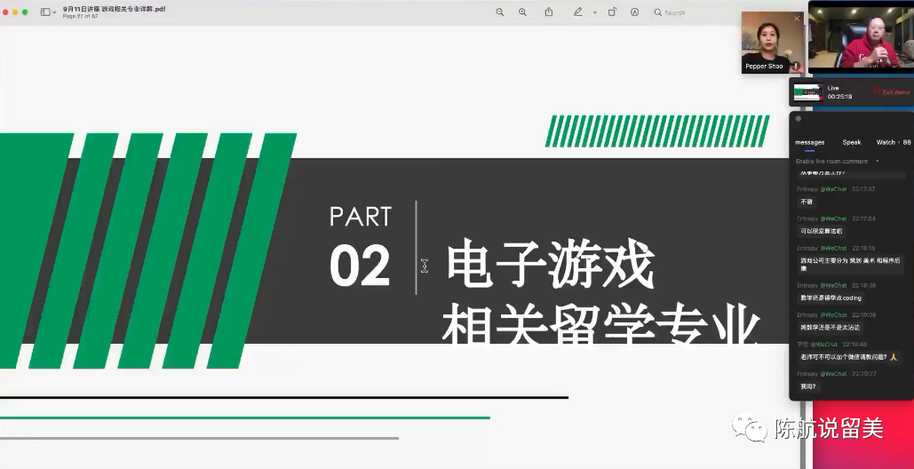This screenshot has width=914, height=469.
Task: Expand the sidebar view options chevron
Action: pyautogui.click(x=55, y=12)
